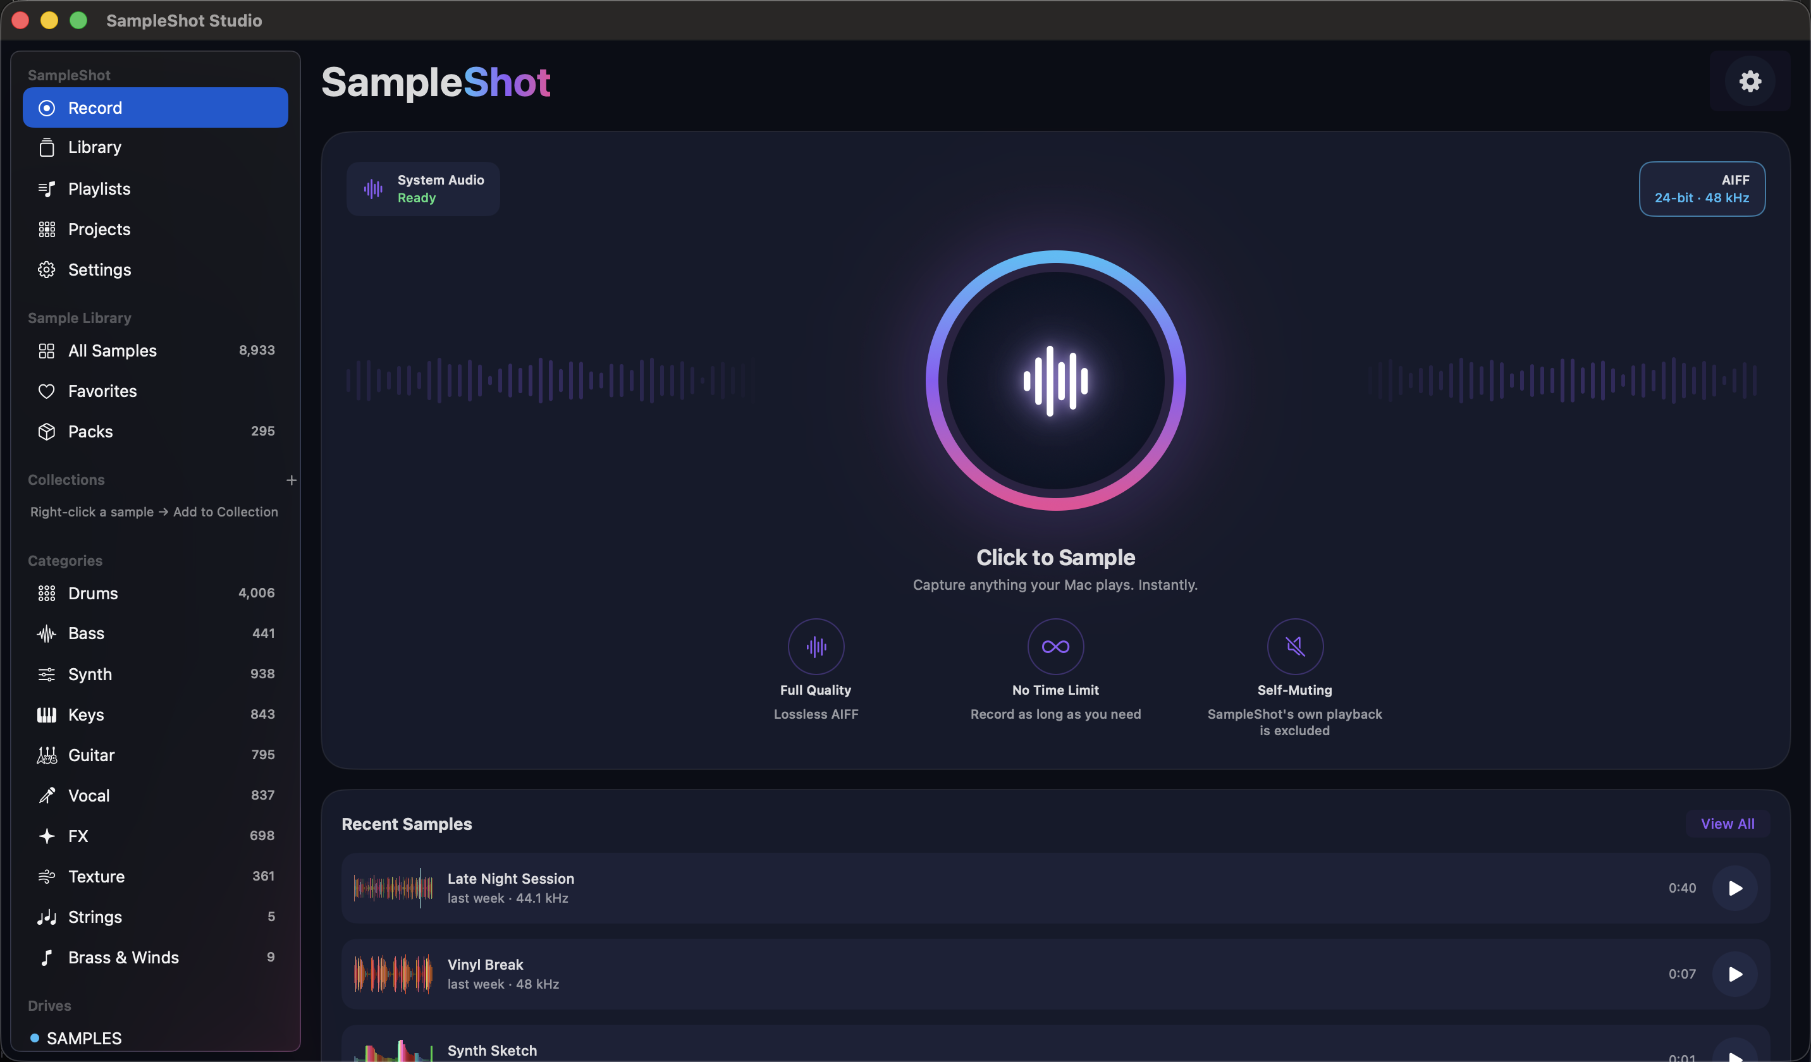Open the Projects section
The image size is (1811, 1062).
coord(155,229)
